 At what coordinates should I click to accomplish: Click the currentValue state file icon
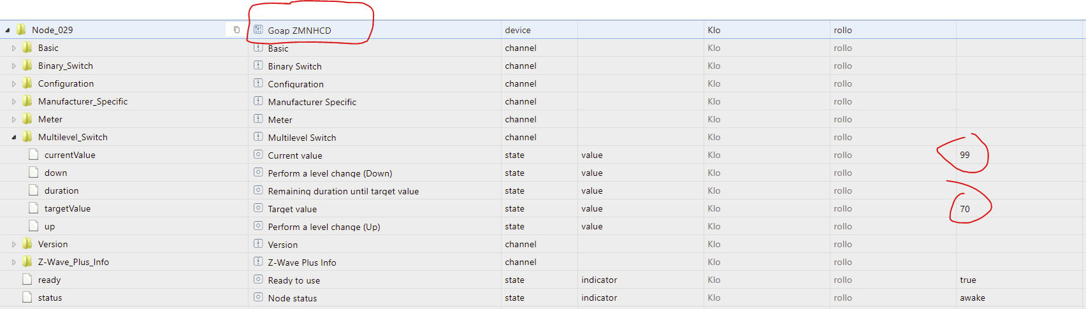click(34, 155)
